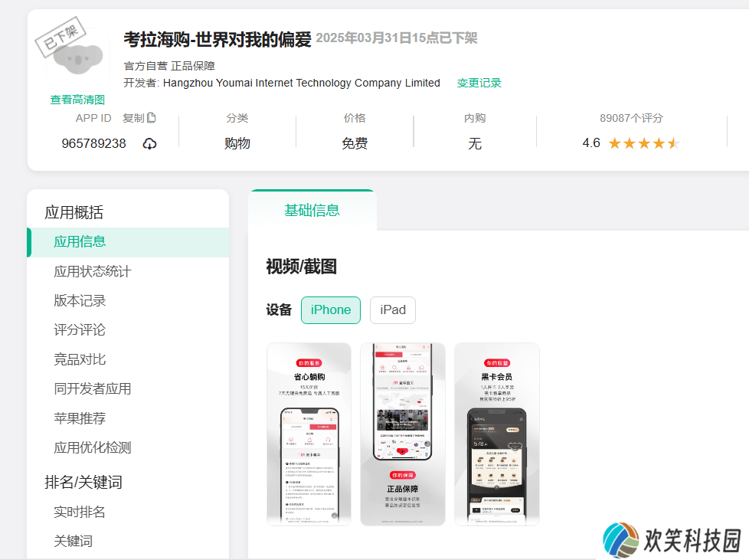The image size is (749, 560).
Task: Open 变更记录 link
Action: click(479, 83)
